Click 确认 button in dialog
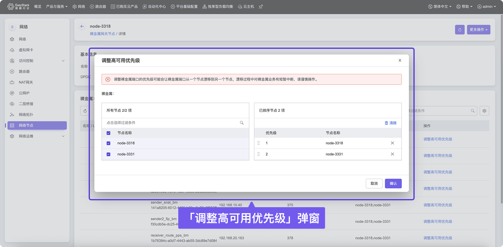This screenshot has height=247, width=503. tap(393, 184)
